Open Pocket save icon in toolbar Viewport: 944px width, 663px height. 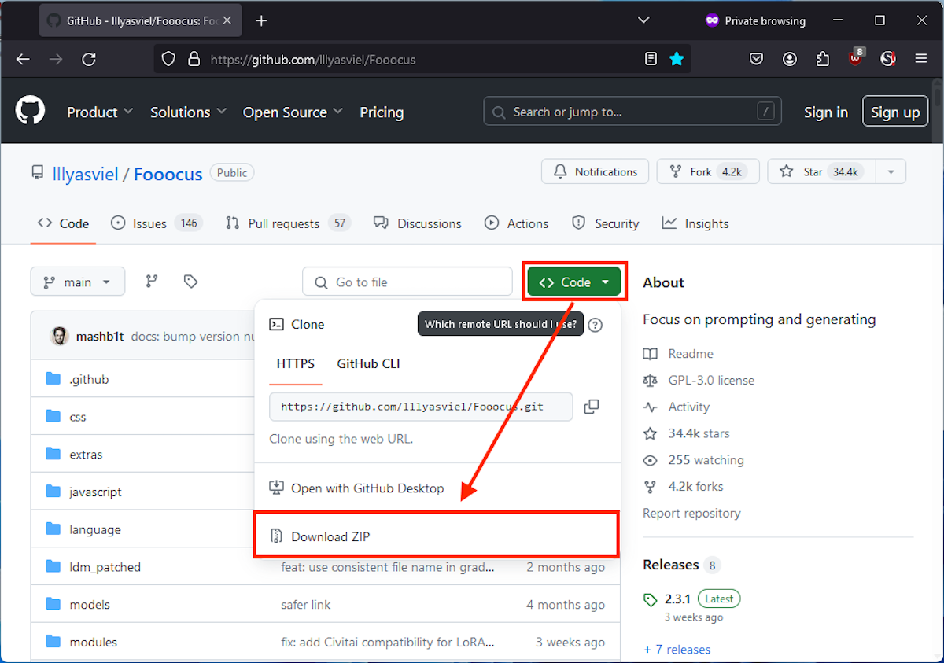coord(756,59)
